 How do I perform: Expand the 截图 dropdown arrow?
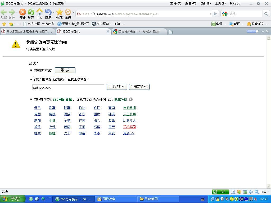click(x=243, y=24)
